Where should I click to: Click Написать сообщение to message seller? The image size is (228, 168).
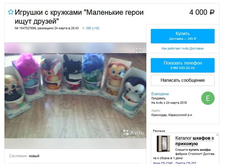(183, 80)
